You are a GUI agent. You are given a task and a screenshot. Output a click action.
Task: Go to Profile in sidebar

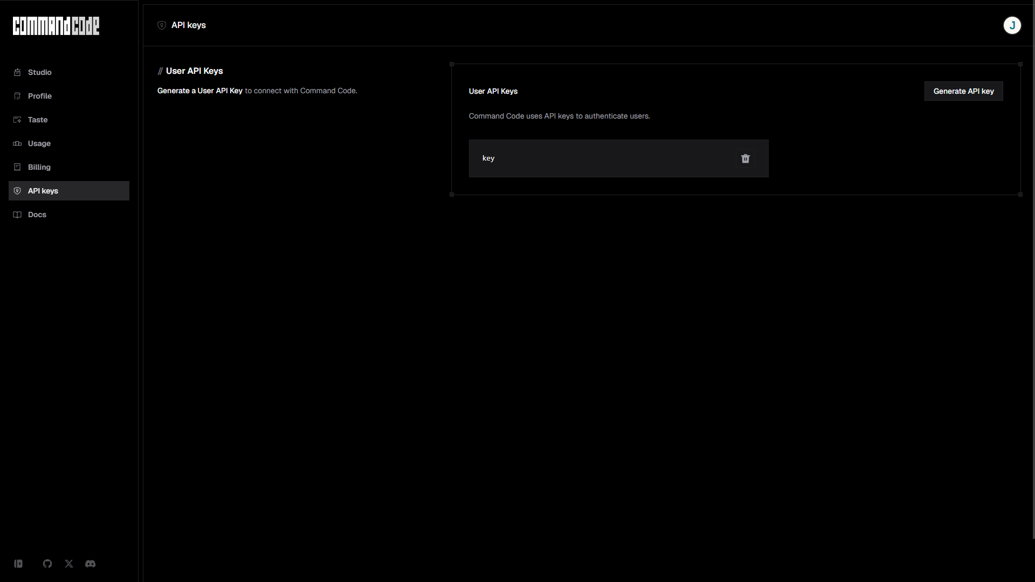pos(69,96)
